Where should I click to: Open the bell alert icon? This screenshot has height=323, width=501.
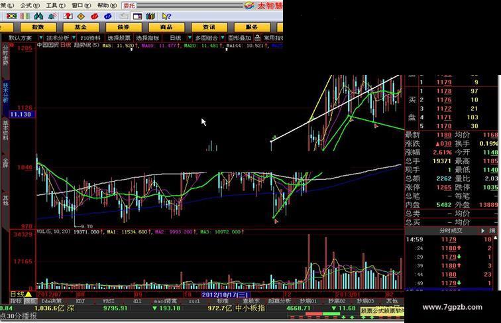point(52,16)
